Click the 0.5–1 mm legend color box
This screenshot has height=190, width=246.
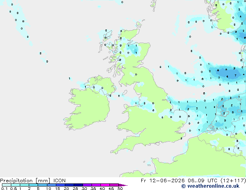16,185
